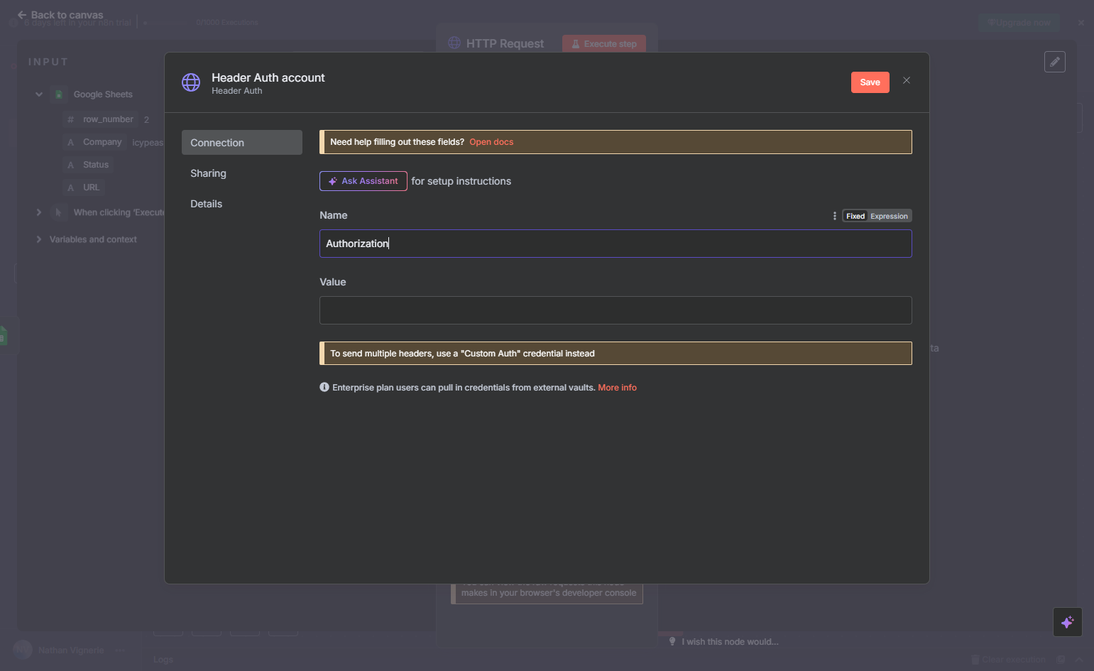Open the Connection tab

pos(242,143)
